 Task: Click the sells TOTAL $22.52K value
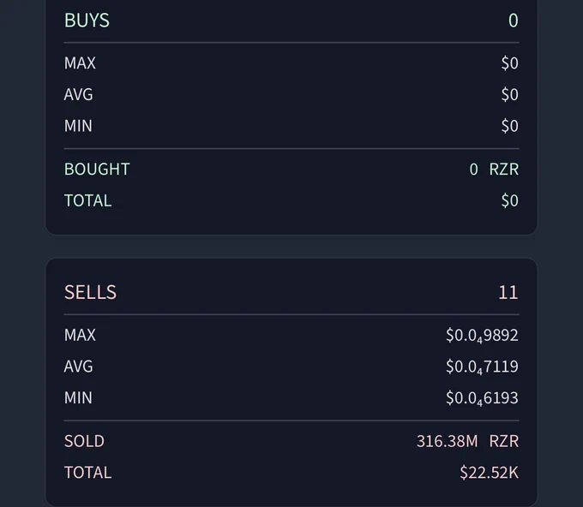(x=489, y=473)
